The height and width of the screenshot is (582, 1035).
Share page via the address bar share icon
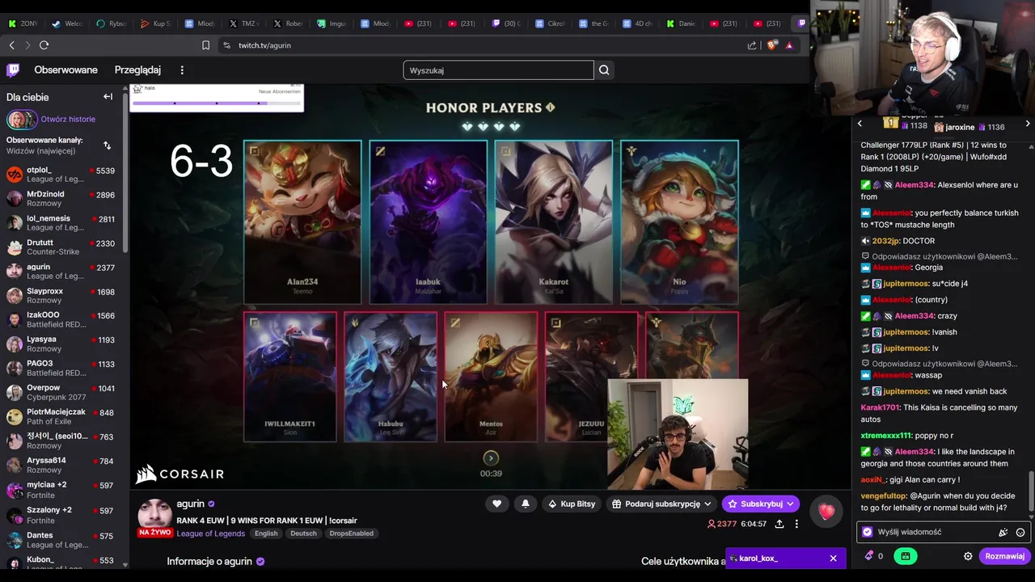tap(752, 45)
